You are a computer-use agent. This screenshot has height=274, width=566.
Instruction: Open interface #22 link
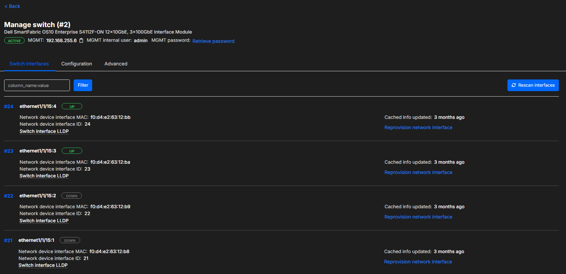point(9,196)
